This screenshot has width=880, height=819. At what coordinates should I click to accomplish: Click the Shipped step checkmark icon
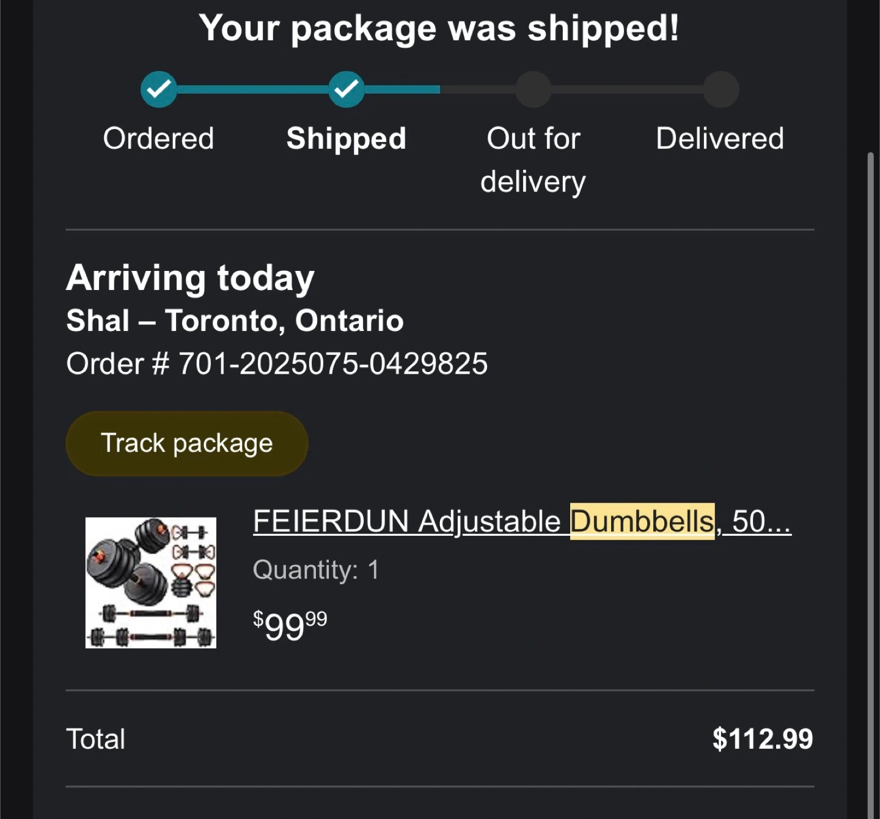tap(346, 89)
